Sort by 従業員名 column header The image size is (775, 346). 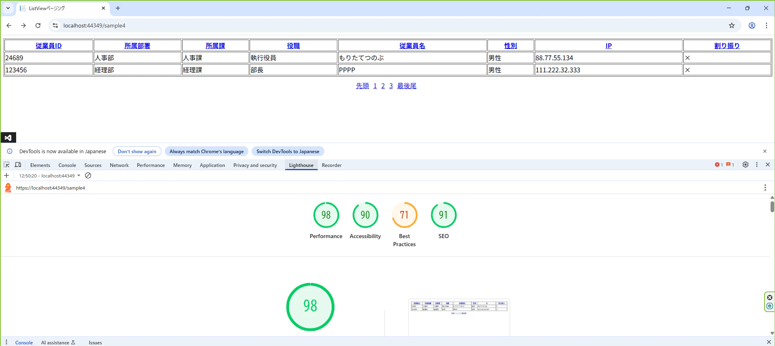[412, 46]
